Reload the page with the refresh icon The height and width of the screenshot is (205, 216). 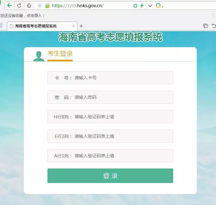pyautogui.click(x=19, y=6)
